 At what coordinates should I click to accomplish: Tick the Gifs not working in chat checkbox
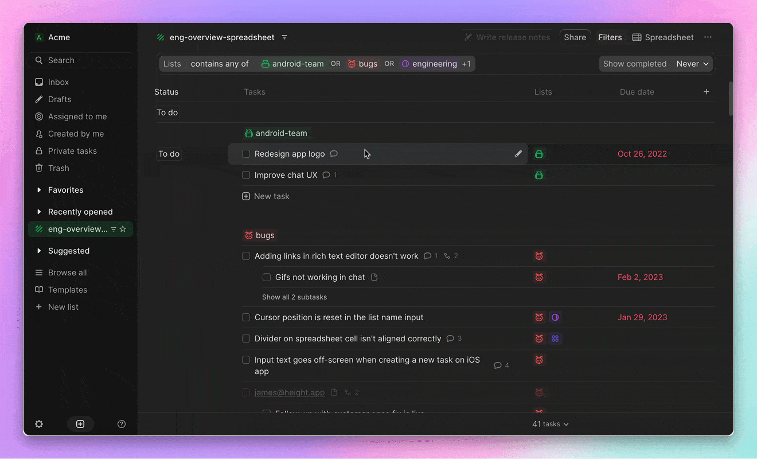click(267, 277)
